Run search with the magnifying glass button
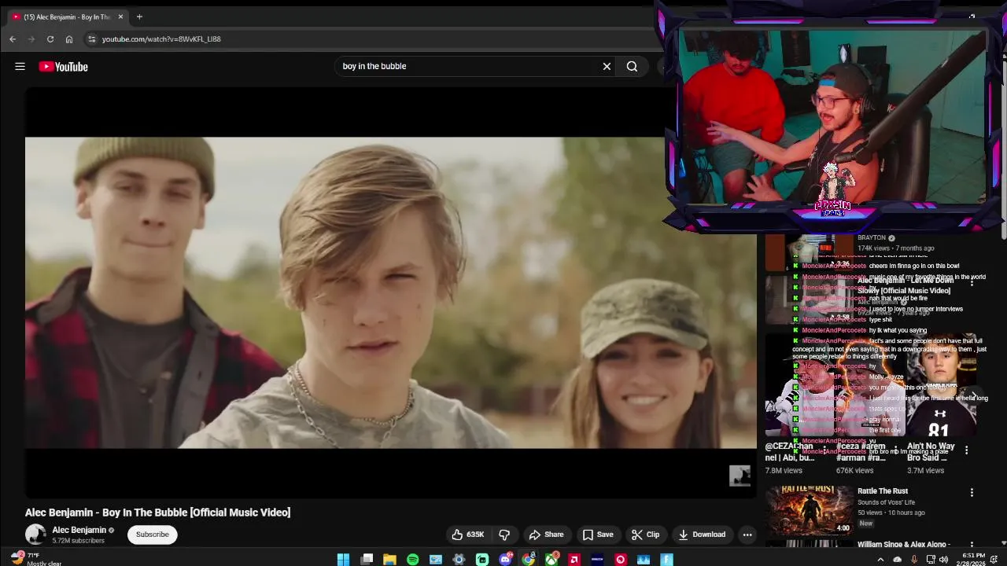 (632, 66)
